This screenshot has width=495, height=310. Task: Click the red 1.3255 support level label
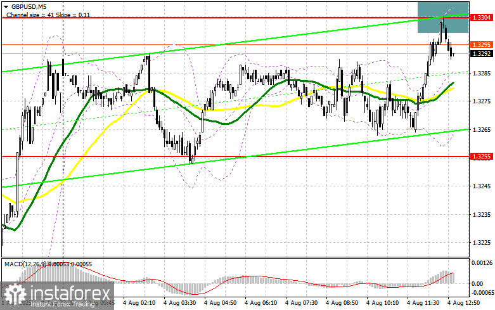(x=481, y=157)
